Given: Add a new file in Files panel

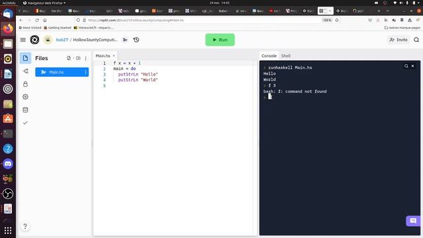Looking at the screenshot, I should point(69,58).
